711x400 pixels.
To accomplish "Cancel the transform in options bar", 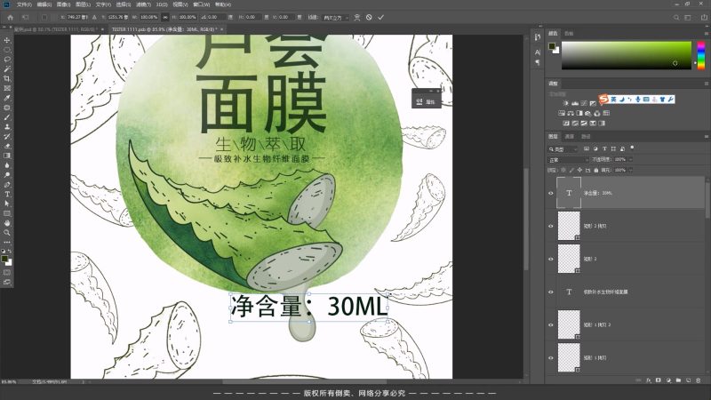I will 369,17.
